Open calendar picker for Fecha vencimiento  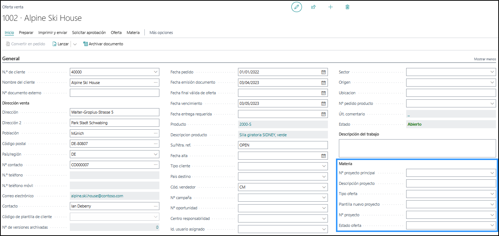pyautogui.click(x=324, y=103)
